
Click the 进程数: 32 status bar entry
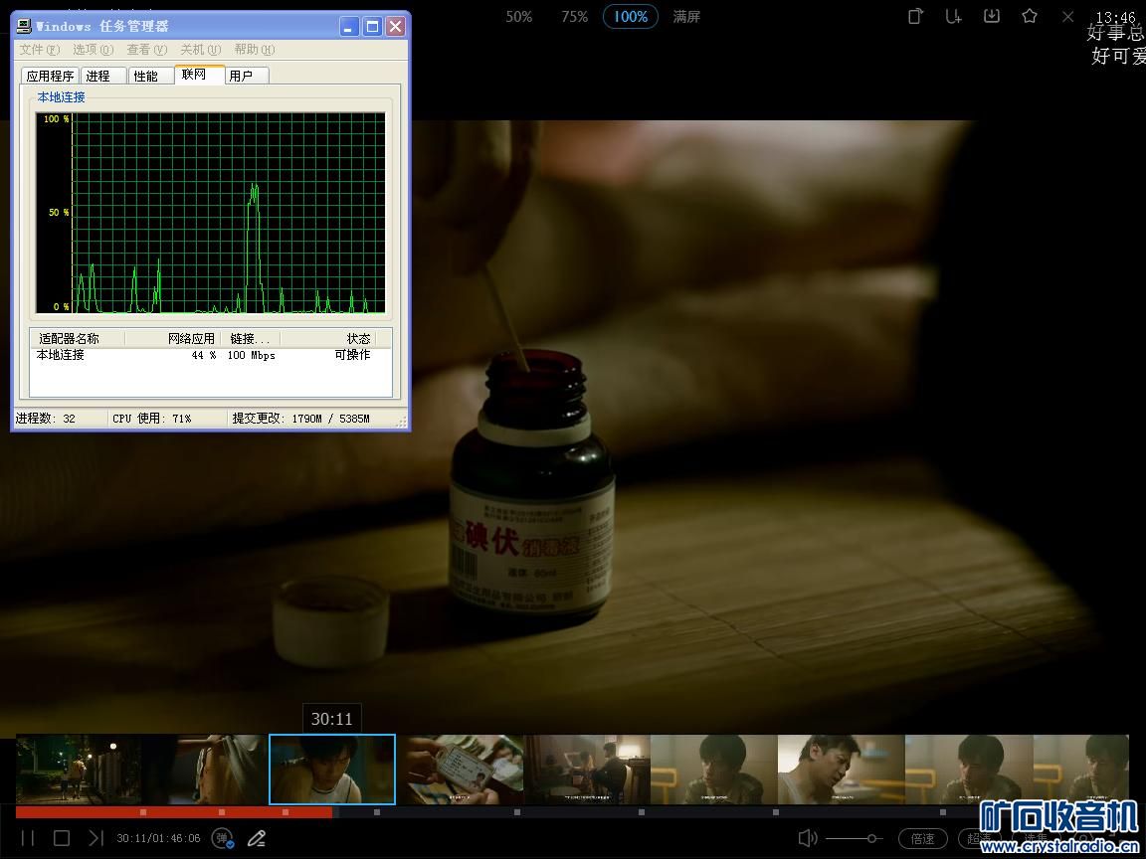(46, 419)
